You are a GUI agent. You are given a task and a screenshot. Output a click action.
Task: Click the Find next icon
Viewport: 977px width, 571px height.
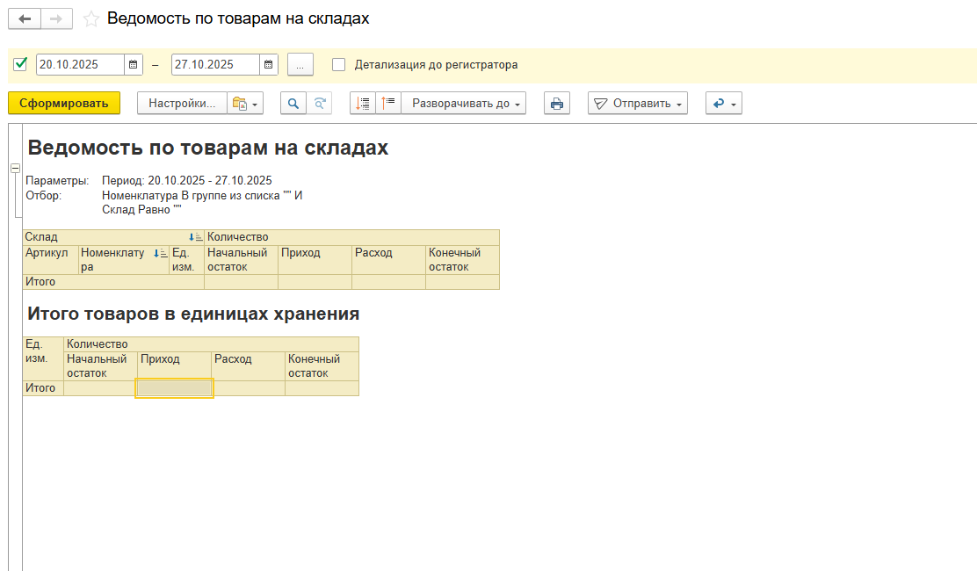[320, 104]
